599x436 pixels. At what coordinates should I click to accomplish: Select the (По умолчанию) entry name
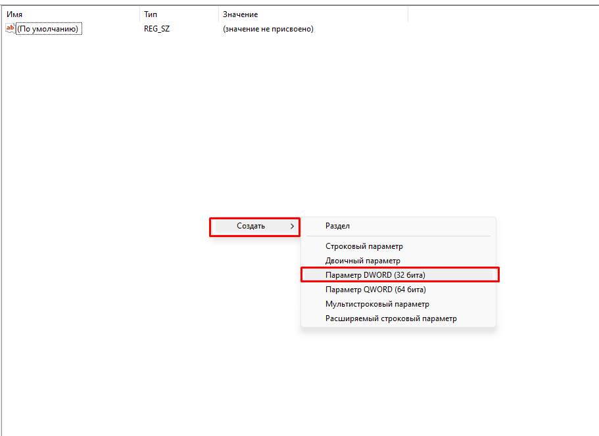click(48, 29)
